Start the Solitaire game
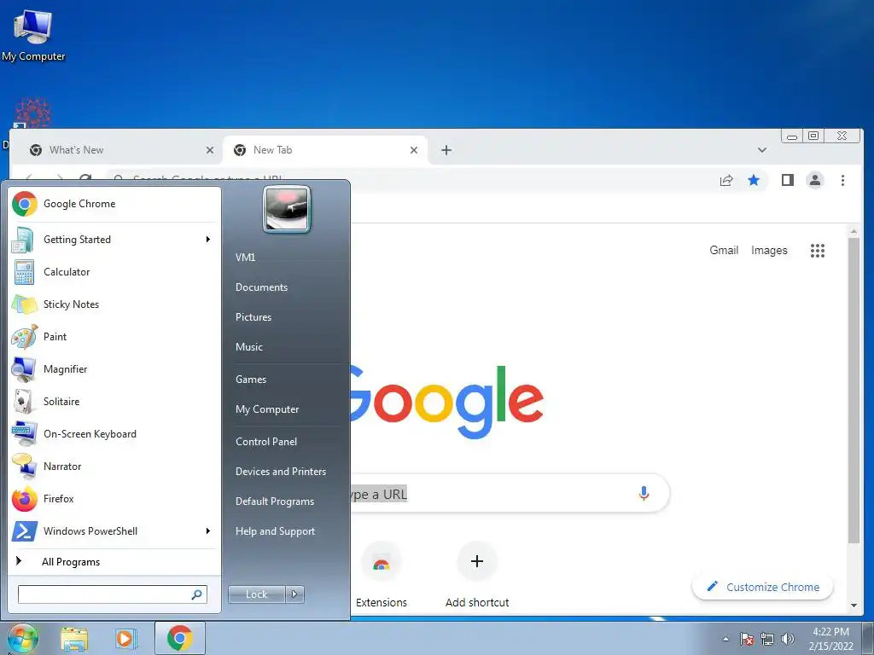 click(114, 402)
